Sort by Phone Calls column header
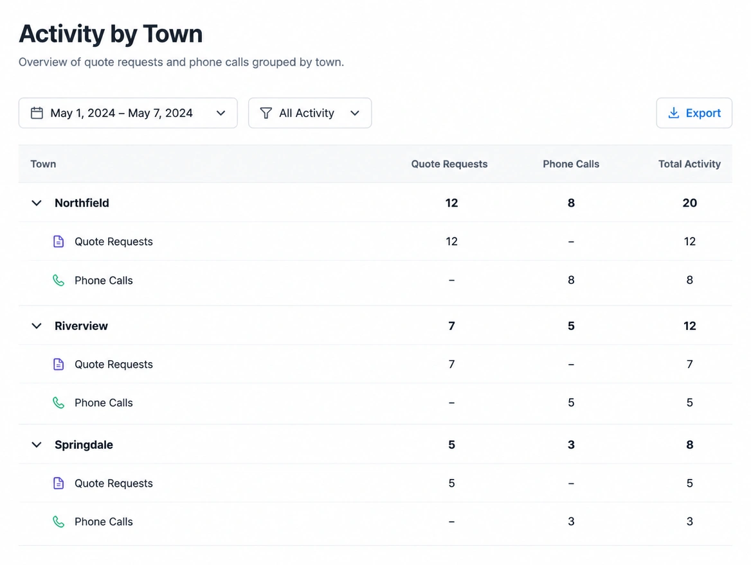The height and width of the screenshot is (565, 751). point(571,164)
